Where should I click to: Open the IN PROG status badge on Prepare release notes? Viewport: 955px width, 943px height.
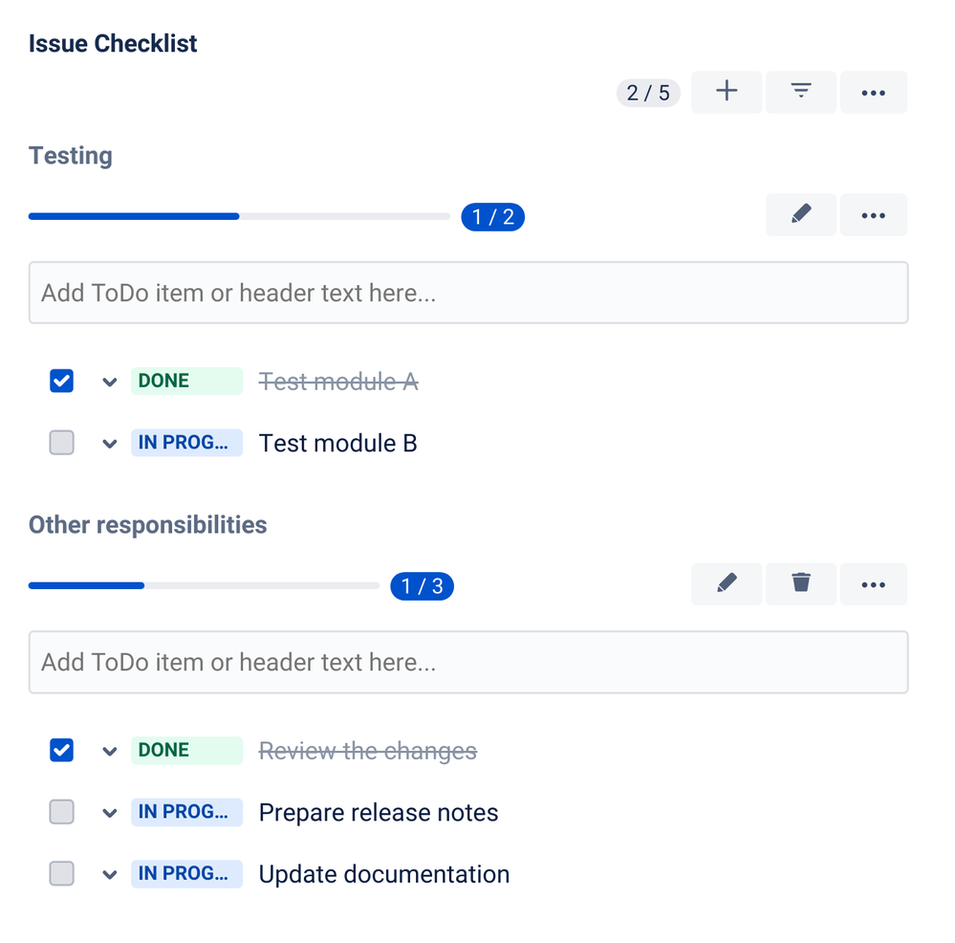click(x=186, y=811)
